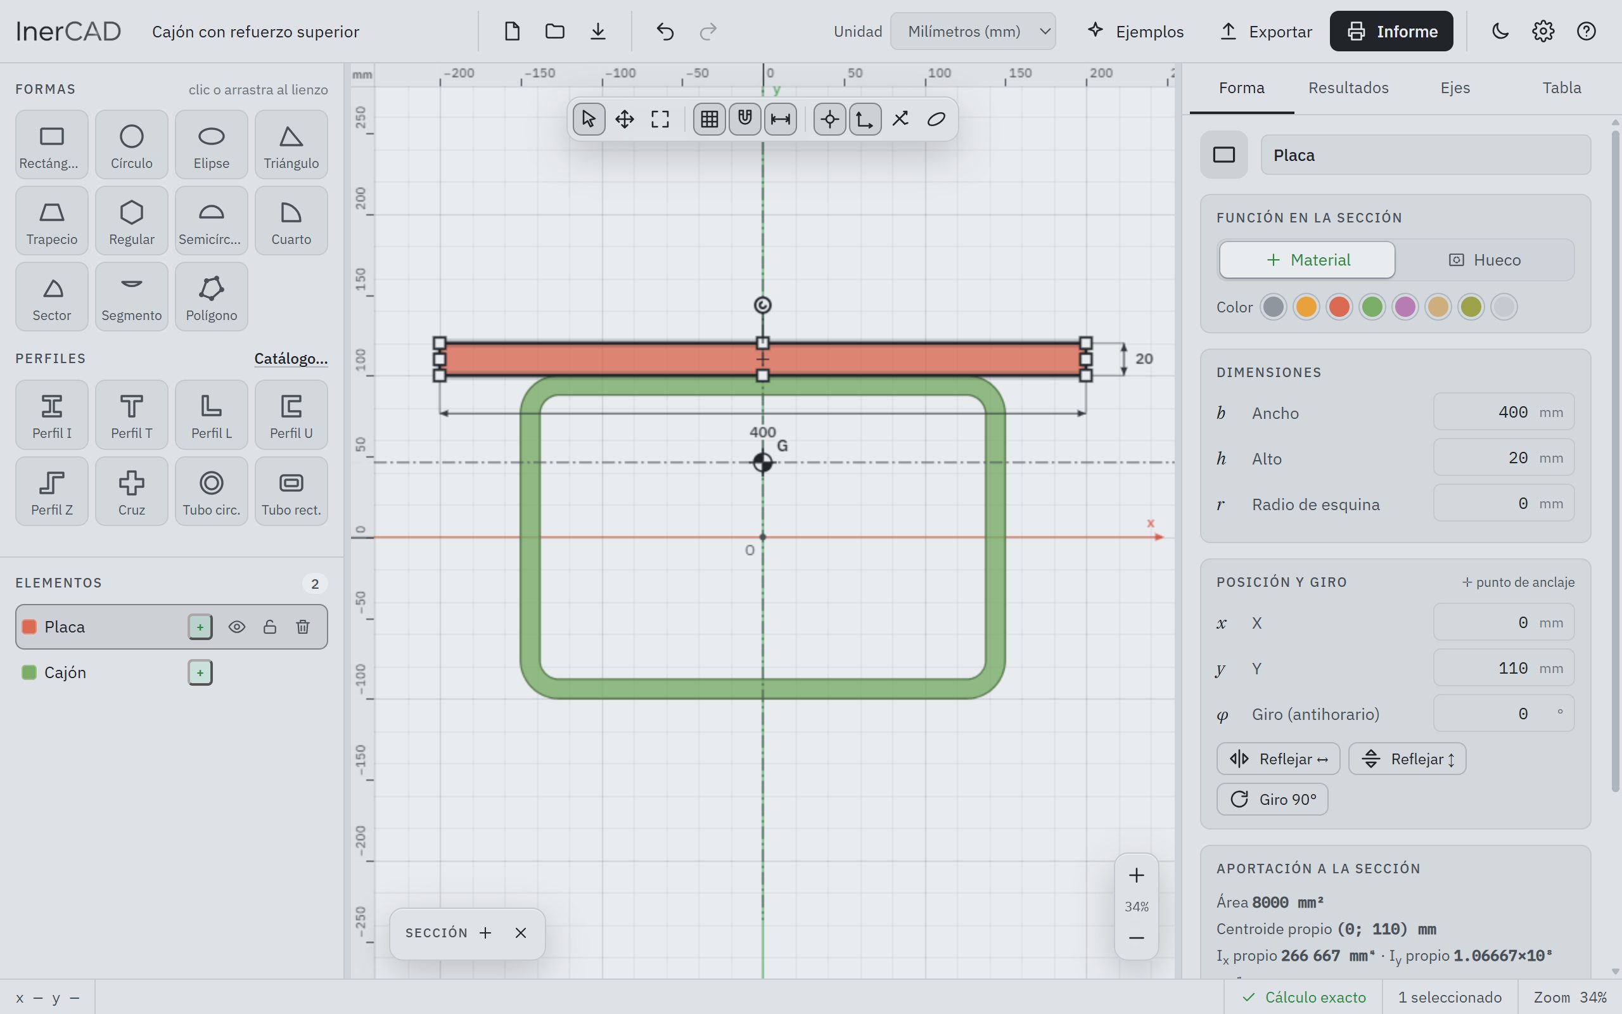Screen dimensions: 1622x1014
Task: Switch to the Resultados tab
Action: (1348, 88)
